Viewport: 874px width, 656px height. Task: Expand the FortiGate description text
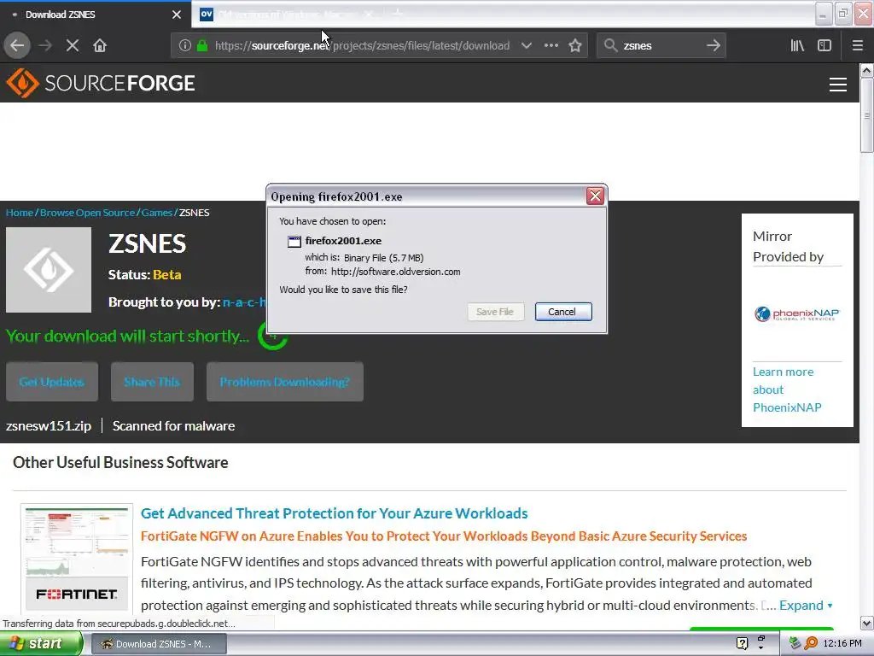tap(806, 606)
